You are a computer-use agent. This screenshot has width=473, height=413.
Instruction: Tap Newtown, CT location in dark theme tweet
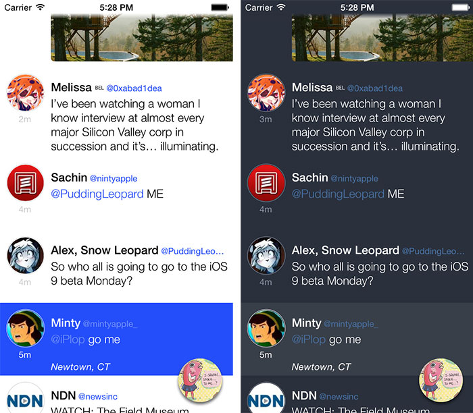[321, 366]
